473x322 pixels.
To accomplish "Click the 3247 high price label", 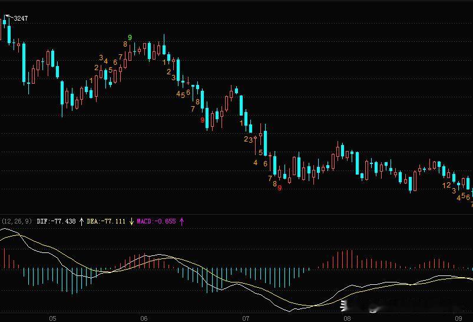I will point(21,18).
